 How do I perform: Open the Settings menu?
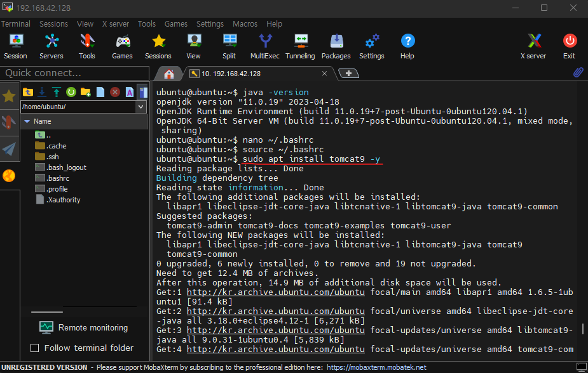click(210, 24)
